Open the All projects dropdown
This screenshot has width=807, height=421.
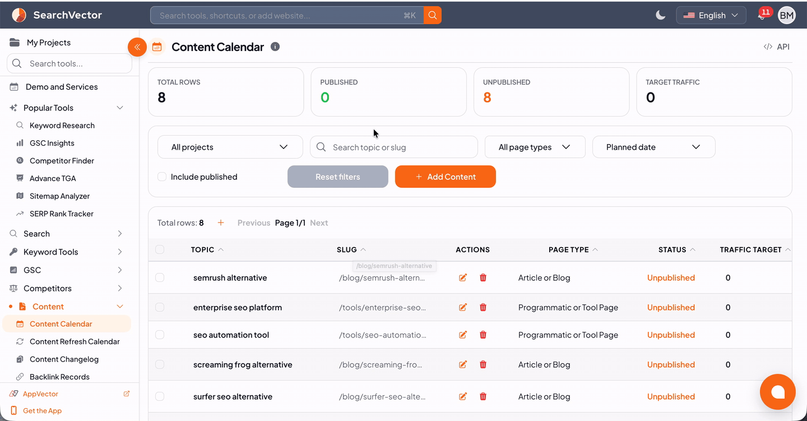click(x=230, y=147)
